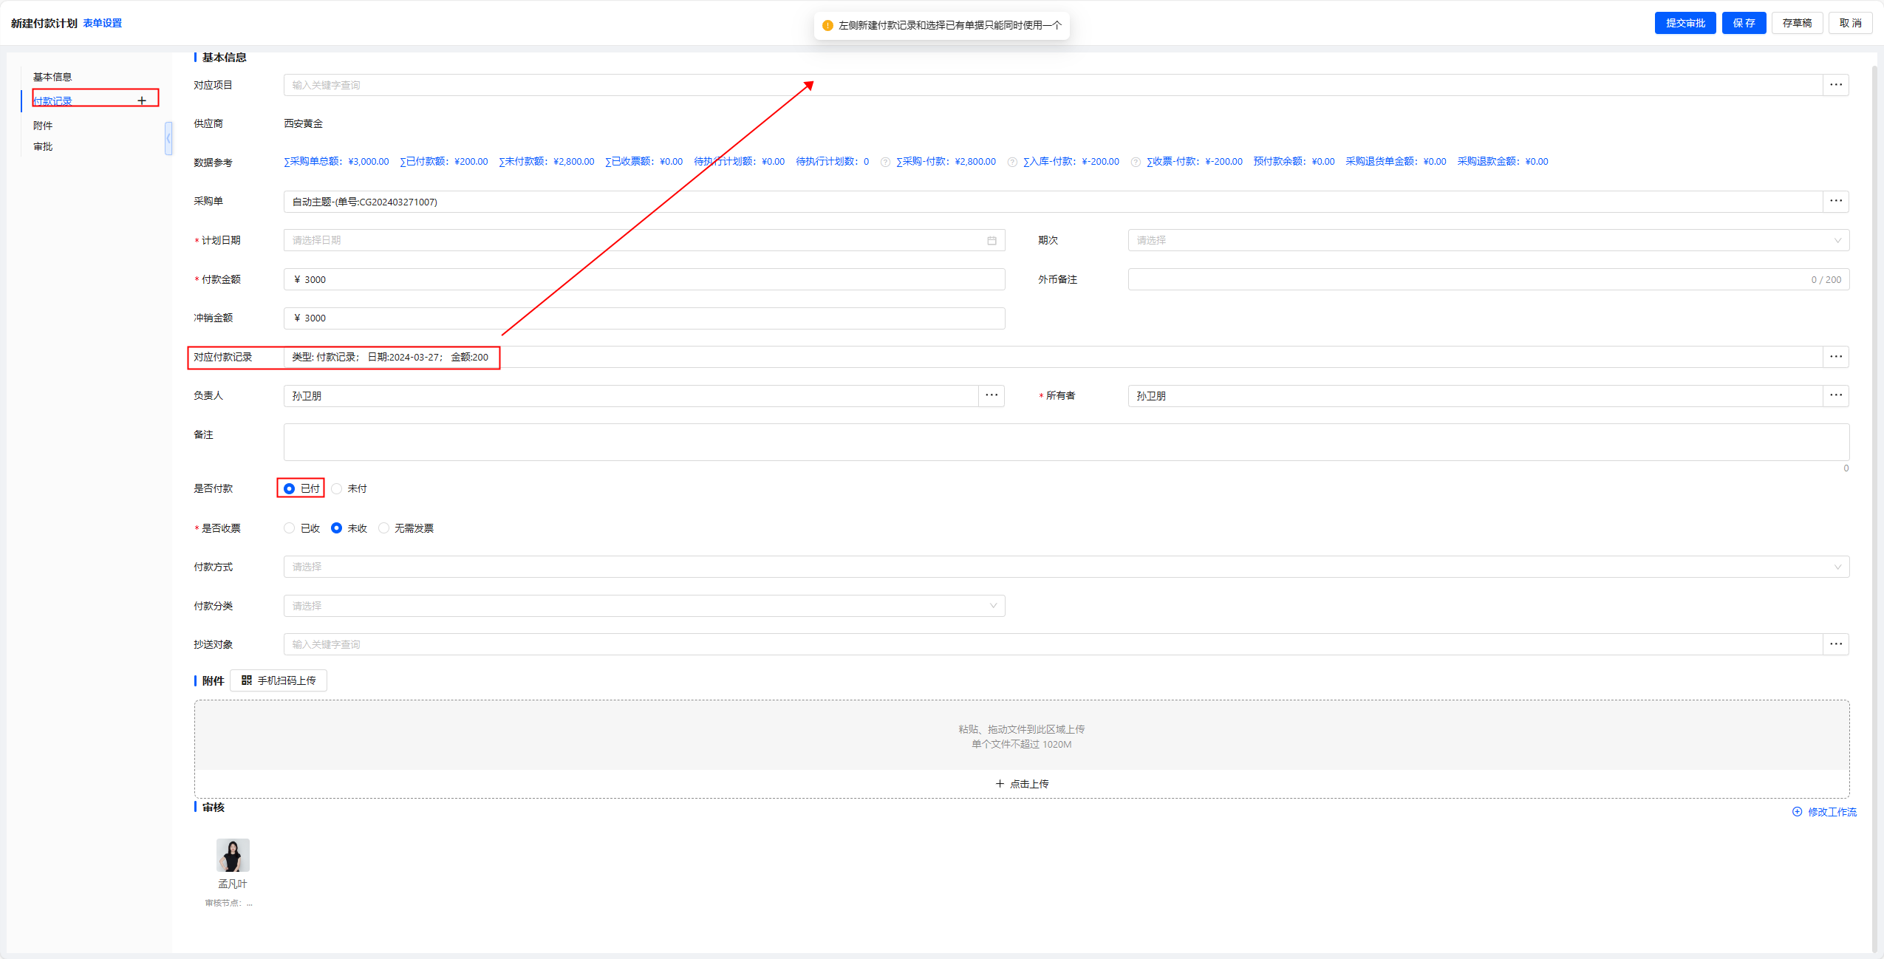Click the 对应付款记录 value text 金额:200

[x=470, y=358]
